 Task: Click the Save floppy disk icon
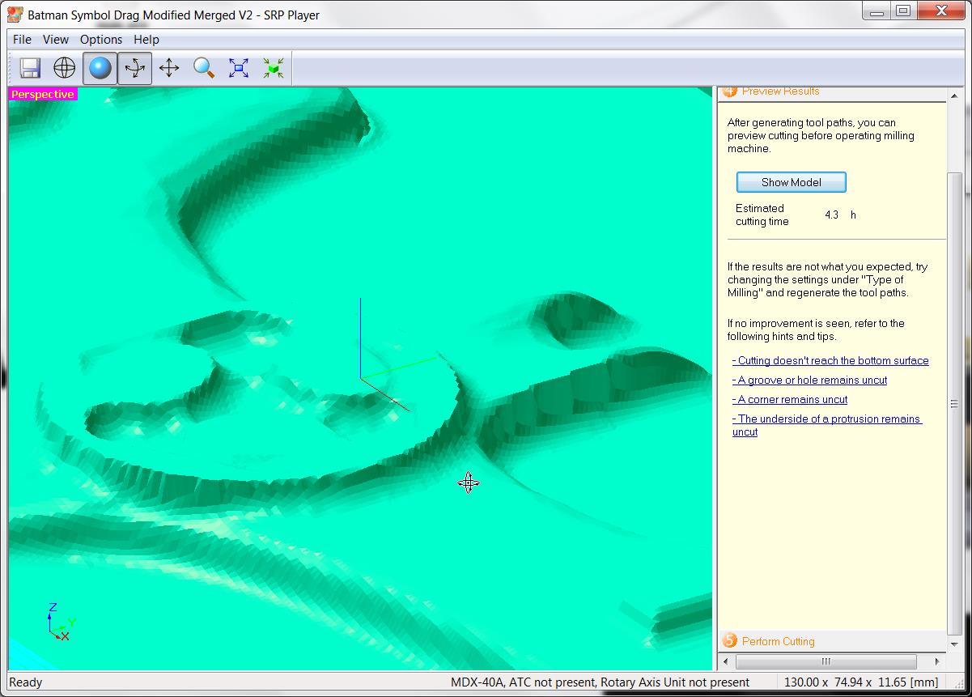[x=30, y=68]
